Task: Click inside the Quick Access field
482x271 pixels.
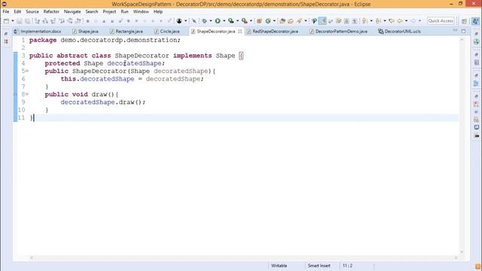Action: (x=441, y=20)
